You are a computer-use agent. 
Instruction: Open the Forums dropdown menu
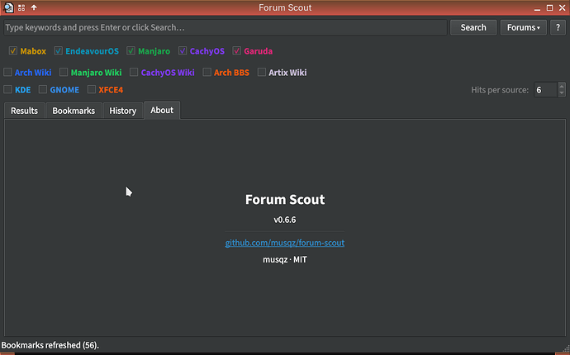pyautogui.click(x=524, y=27)
